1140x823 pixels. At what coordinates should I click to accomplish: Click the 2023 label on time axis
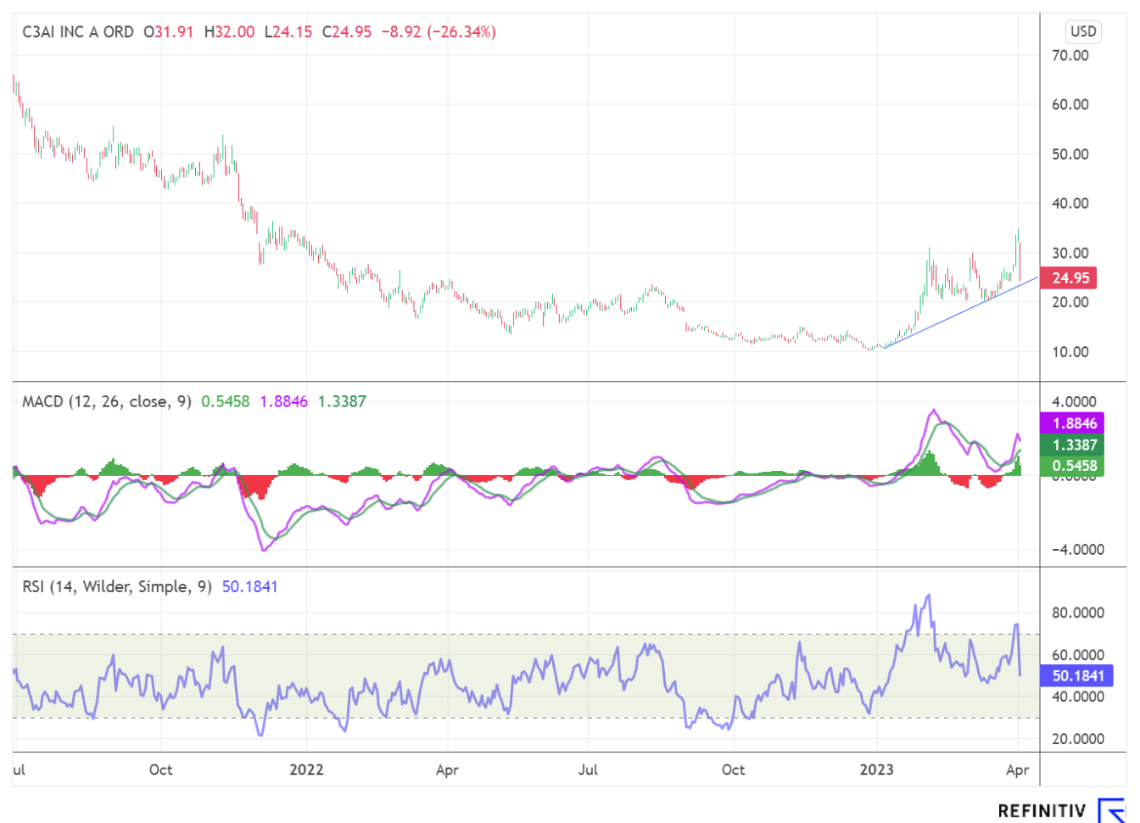[876, 770]
